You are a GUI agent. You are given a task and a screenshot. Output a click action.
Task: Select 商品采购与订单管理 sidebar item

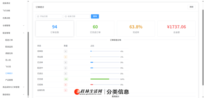pos(11,87)
